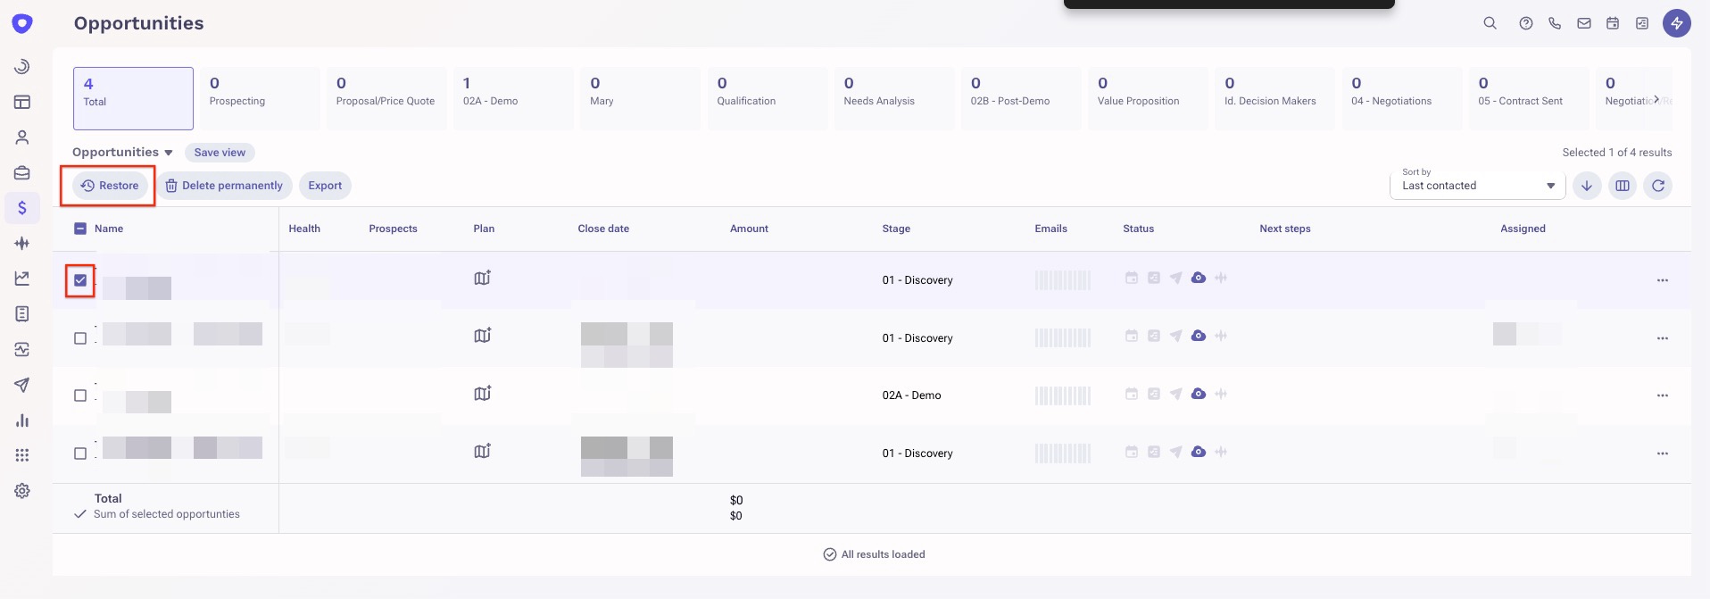
Task: Click plan map icon in 02A - Demo row
Action: pyautogui.click(x=482, y=394)
